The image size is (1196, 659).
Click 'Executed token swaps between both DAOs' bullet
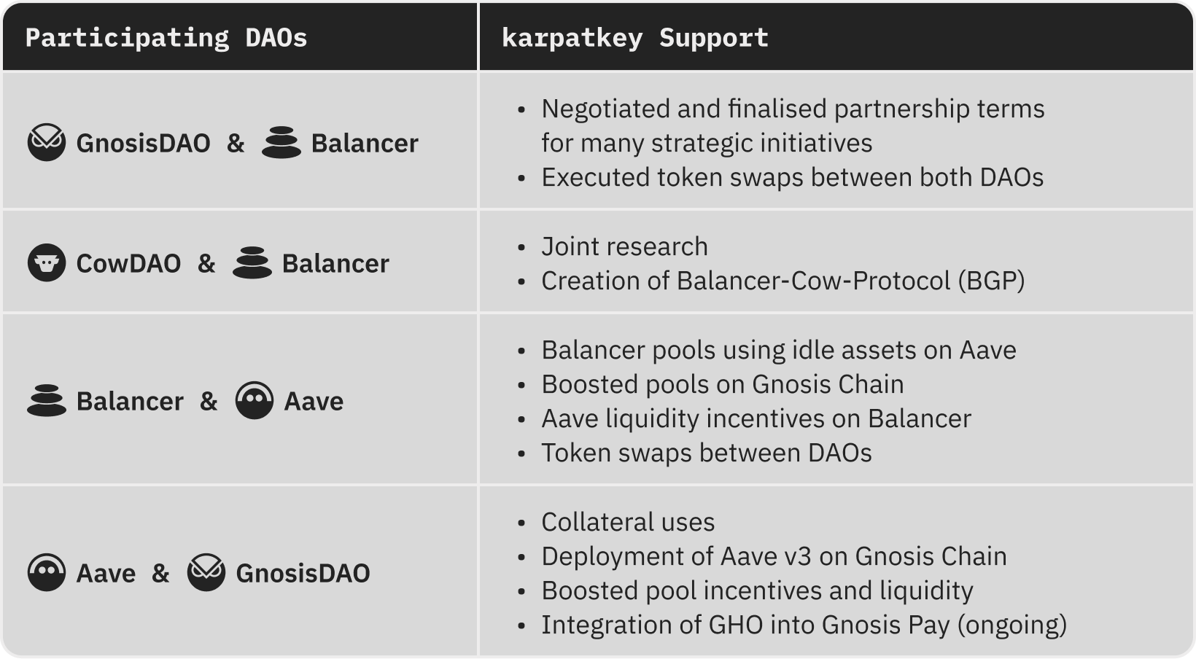click(792, 177)
